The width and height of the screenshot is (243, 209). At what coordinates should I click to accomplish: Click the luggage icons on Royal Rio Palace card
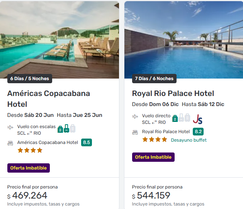[181, 118]
